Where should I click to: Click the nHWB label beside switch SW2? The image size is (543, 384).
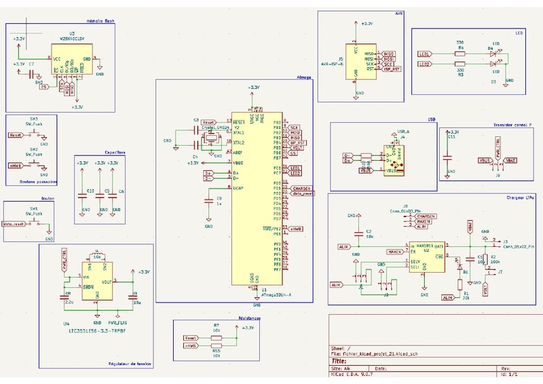pos(16,166)
